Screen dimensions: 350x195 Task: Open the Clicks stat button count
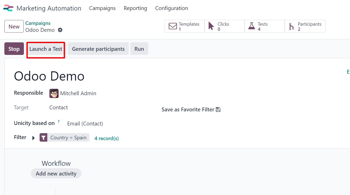(x=225, y=26)
